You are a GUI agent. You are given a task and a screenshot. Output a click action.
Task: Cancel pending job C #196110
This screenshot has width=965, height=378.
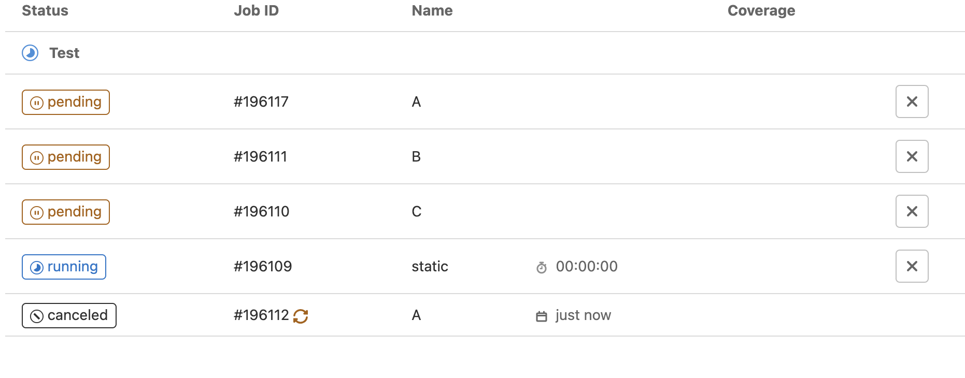[912, 211]
